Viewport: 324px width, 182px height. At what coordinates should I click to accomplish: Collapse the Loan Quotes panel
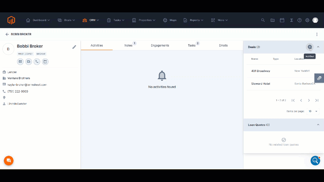coord(318,125)
